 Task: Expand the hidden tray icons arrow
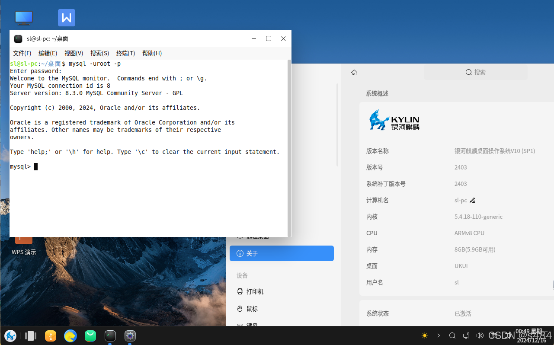point(439,335)
